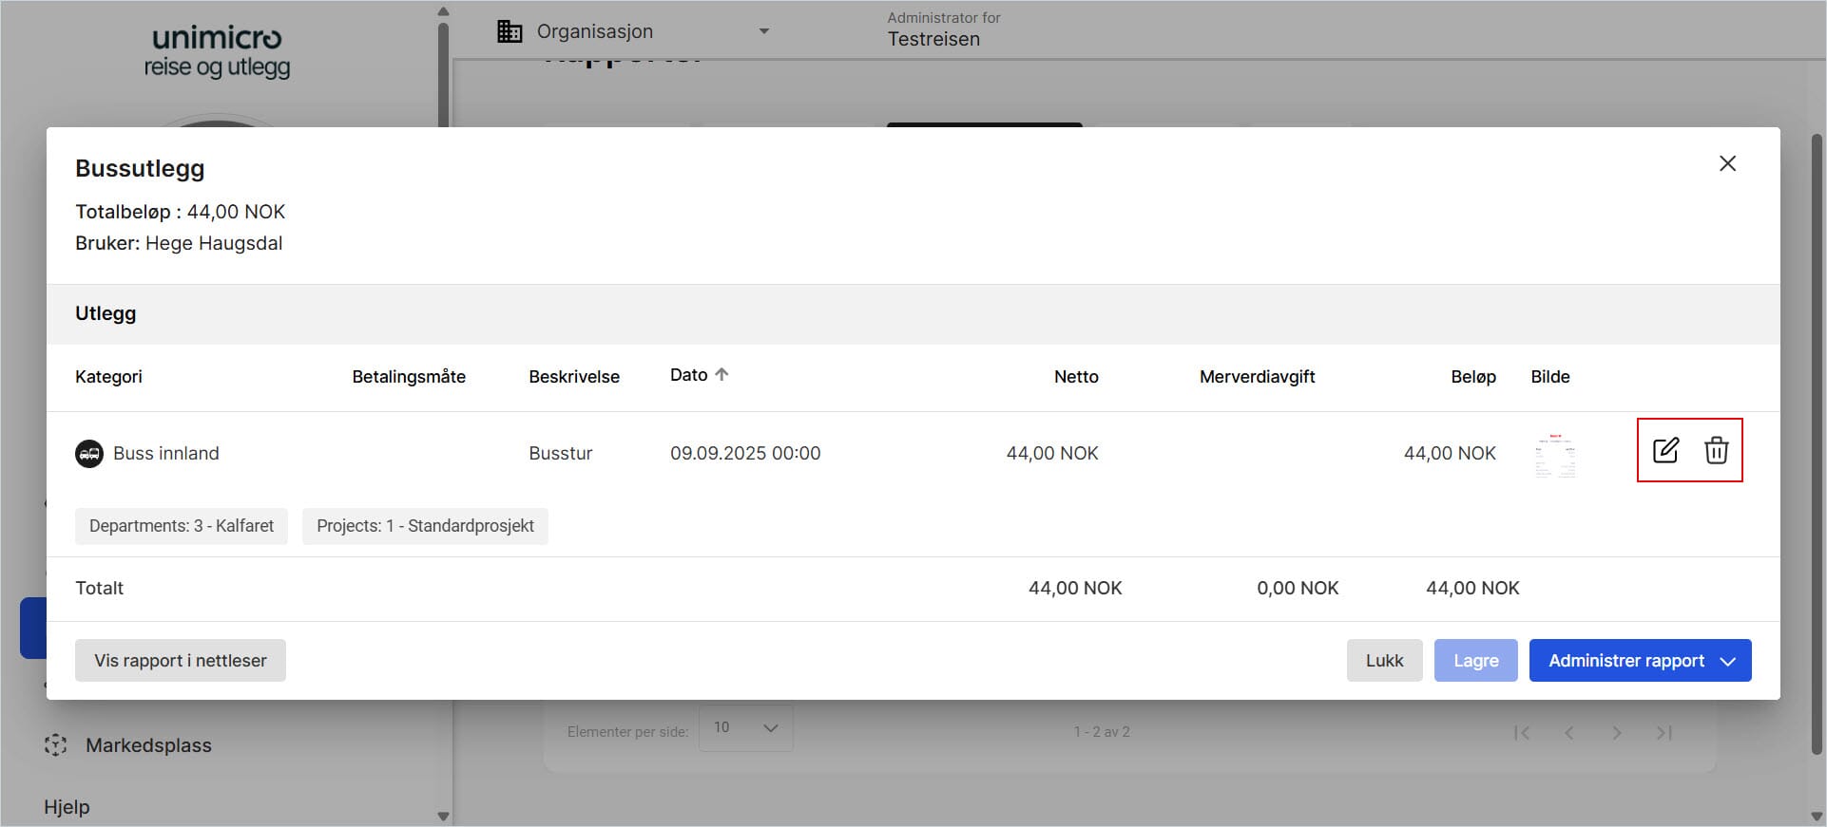This screenshot has width=1827, height=827.
Task: Open the Elementer per side dropdown
Action: pos(745,728)
